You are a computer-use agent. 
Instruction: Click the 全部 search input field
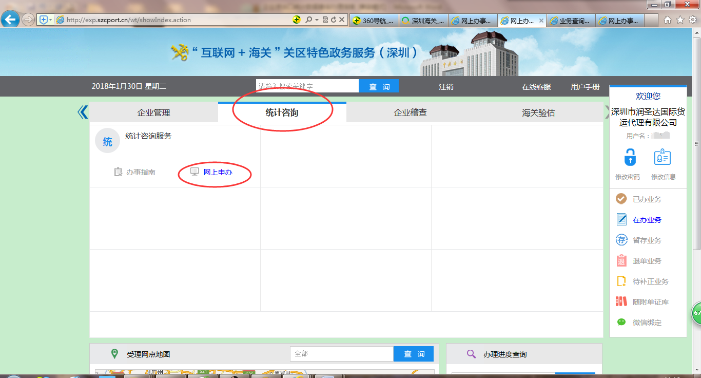coord(341,354)
